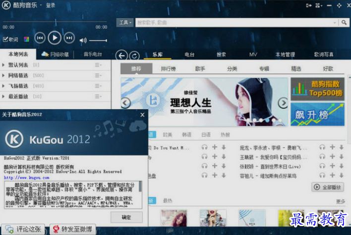Open the 本地管理 tab
This screenshot has height=235, width=351.
(285, 55)
